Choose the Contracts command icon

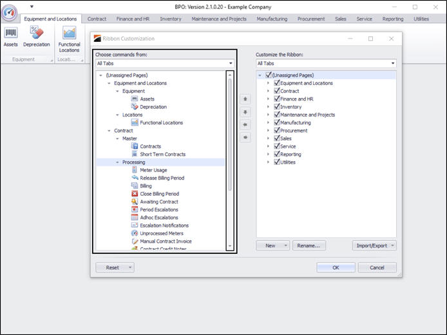135,146
